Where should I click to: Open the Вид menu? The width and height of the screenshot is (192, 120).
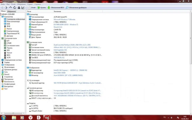8,4
